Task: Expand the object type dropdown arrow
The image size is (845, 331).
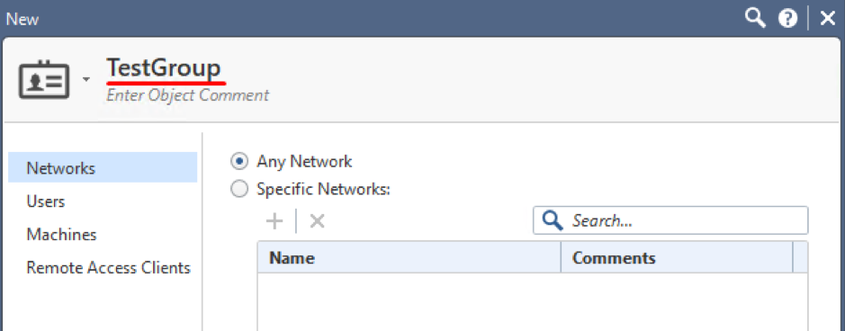Action: [86, 80]
